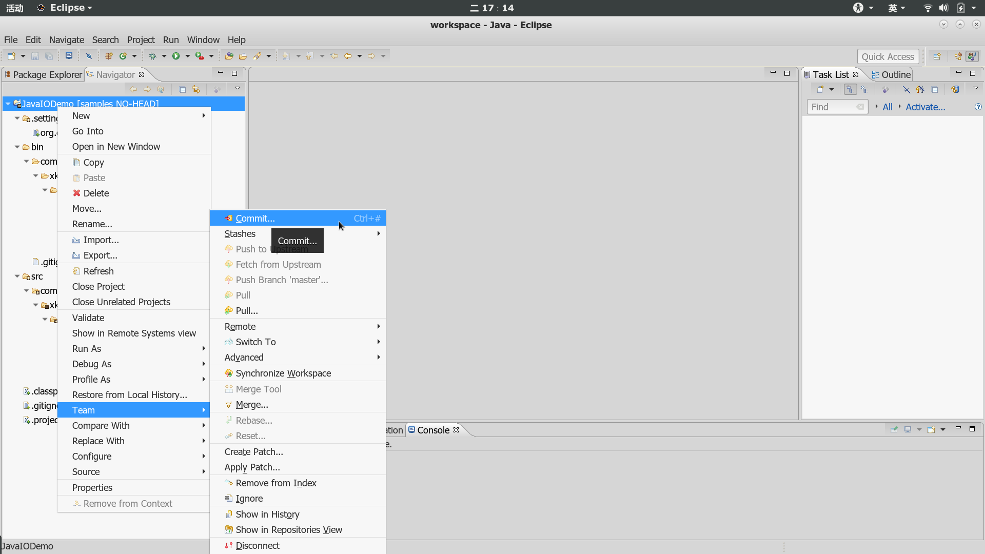
Task: Click the Last Edit Location icon
Action: (x=334, y=56)
